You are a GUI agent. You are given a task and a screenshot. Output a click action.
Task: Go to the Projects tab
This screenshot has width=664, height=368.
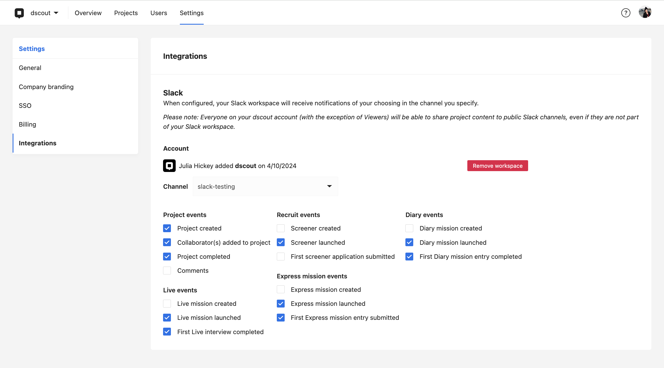tap(126, 13)
